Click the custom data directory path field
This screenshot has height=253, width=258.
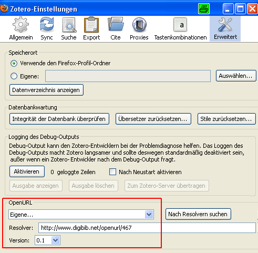click(128, 76)
